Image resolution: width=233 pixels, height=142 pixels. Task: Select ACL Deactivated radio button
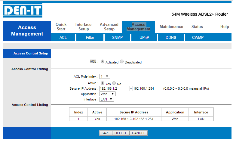pyautogui.click(x=122, y=61)
